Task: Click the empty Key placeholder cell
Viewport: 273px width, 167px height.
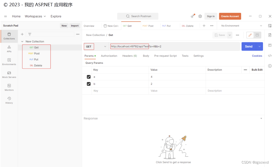Action: coord(120,91)
